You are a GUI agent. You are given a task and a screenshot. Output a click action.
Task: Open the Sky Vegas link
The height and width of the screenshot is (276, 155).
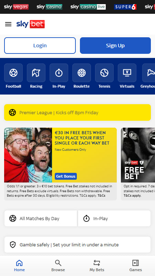click(16, 7)
